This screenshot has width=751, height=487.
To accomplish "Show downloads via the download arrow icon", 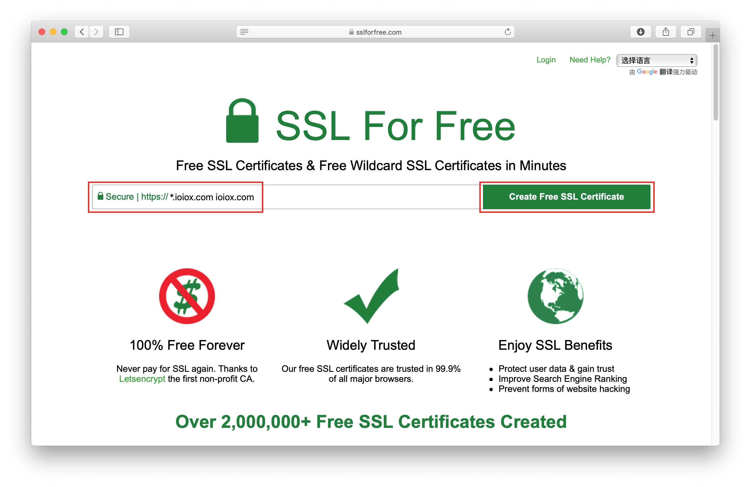I will pyautogui.click(x=640, y=32).
